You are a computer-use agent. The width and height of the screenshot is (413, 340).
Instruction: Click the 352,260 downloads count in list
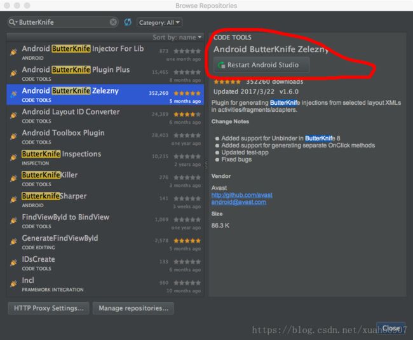pos(159,93)
